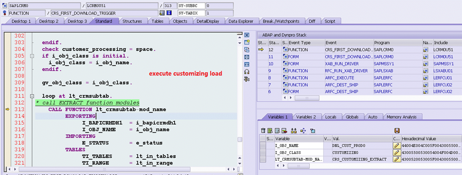Screen dimensions: 462x175
Task: Click the delete row icon with red minus
Action: (x=284, y=130)
